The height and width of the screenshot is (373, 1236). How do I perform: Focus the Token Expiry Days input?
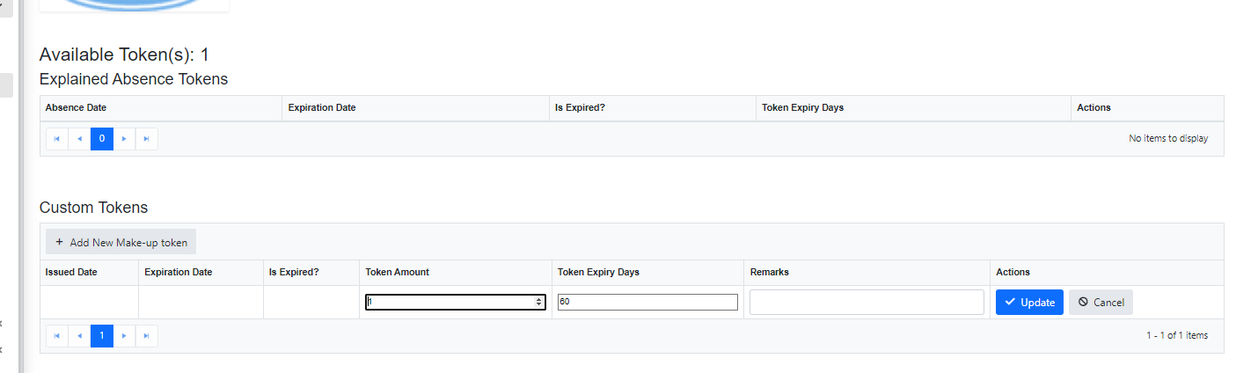[x=647, y=302]
